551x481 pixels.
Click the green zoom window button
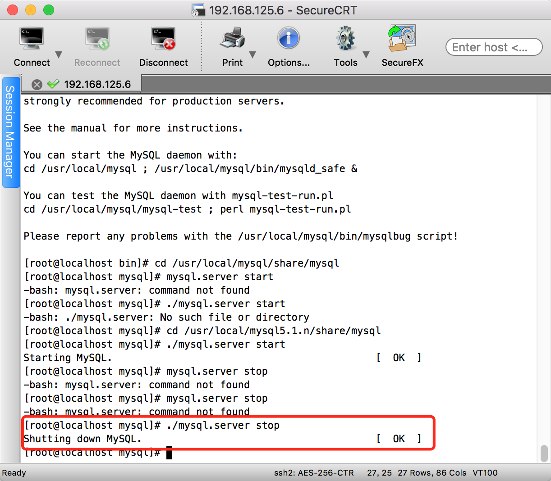click(x=49, y=10)
